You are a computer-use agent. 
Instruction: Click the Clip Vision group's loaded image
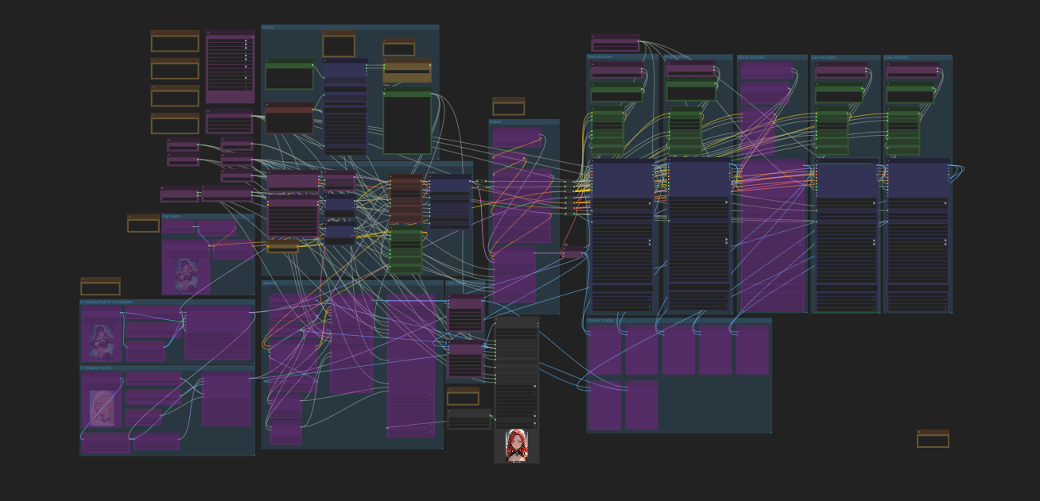(x=186, y=274)
